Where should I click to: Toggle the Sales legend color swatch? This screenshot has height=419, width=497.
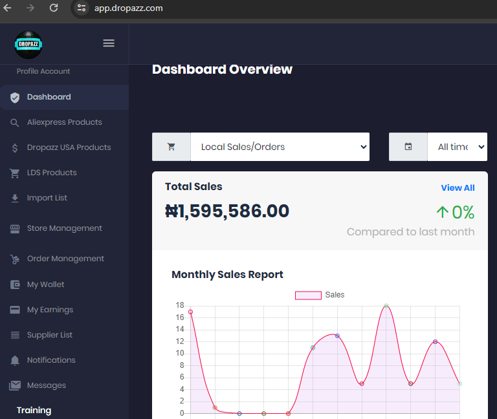308,295
